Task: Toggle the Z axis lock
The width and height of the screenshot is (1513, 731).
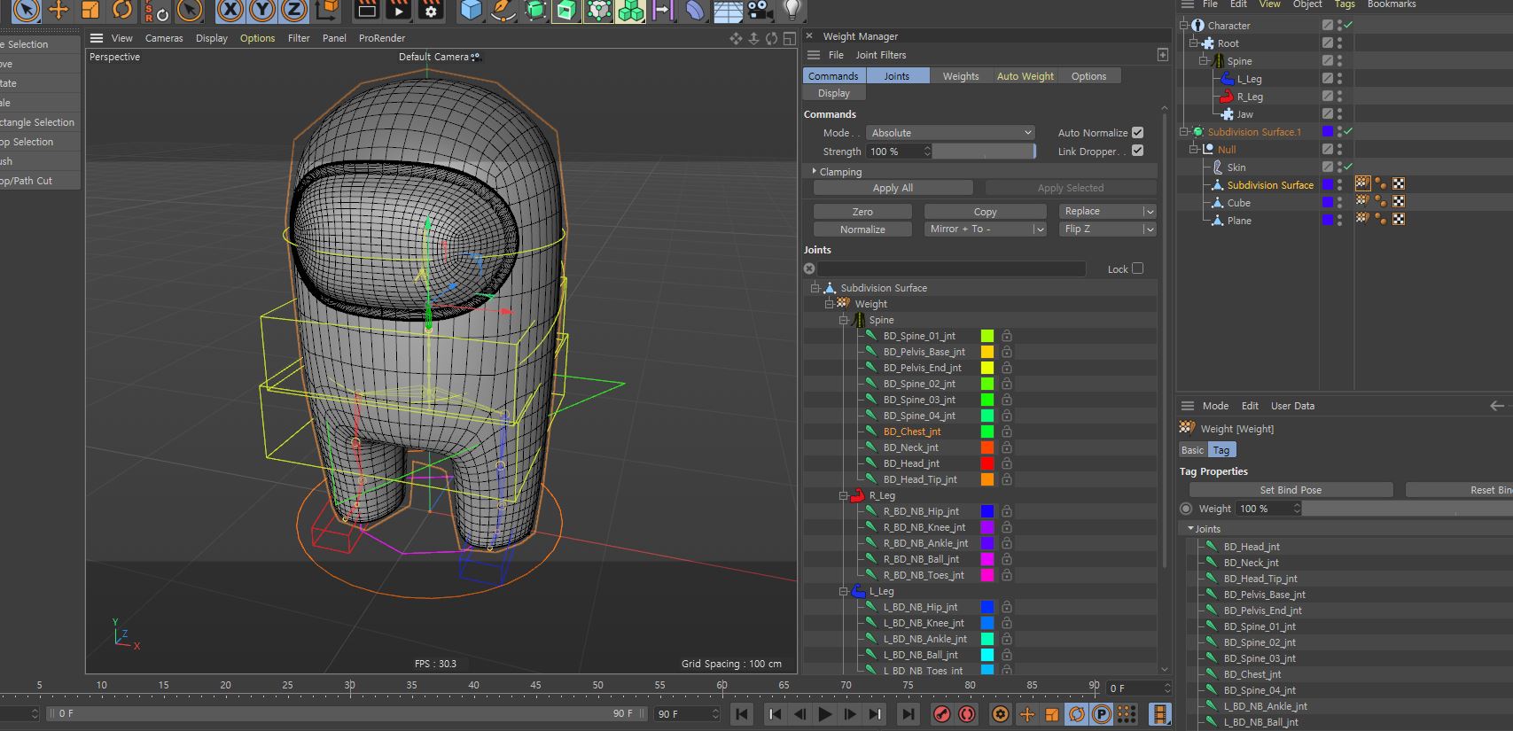Action: (293, 9)
